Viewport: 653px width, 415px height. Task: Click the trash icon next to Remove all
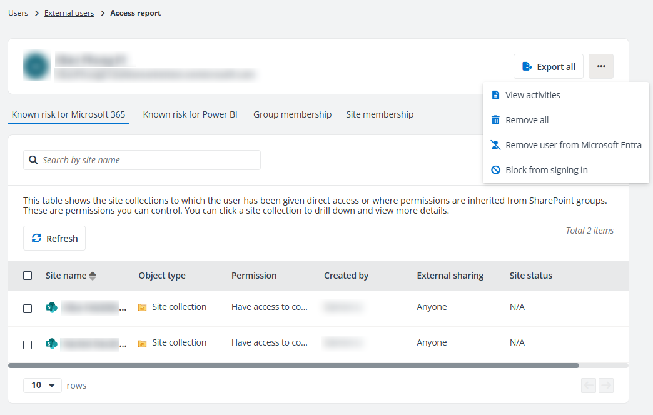tap(494, 119)
